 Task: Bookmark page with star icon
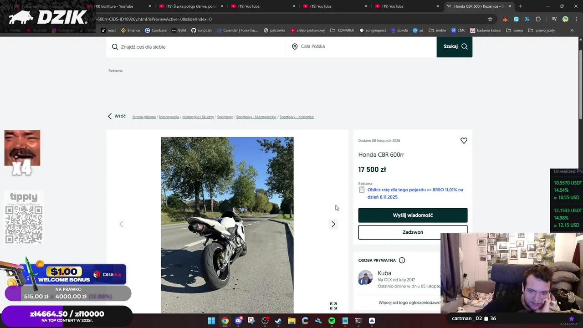(490, 19)
